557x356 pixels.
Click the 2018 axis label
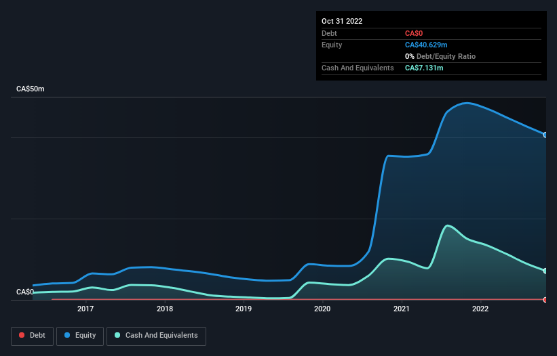pos(165,309)
